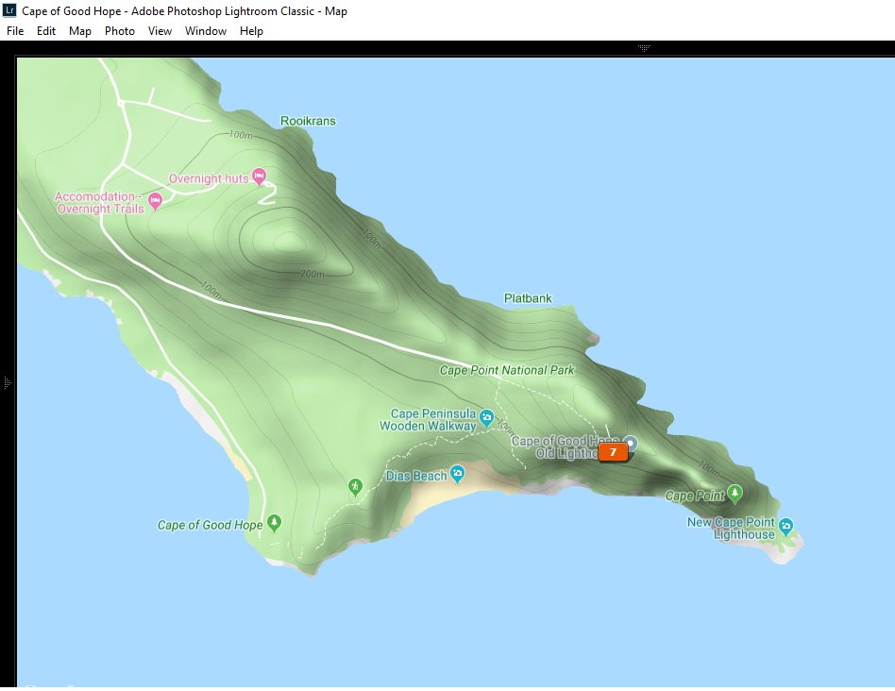Click the Cape of Good Hope tree pin
Screen dimensions: 895x691
point(275,523)
